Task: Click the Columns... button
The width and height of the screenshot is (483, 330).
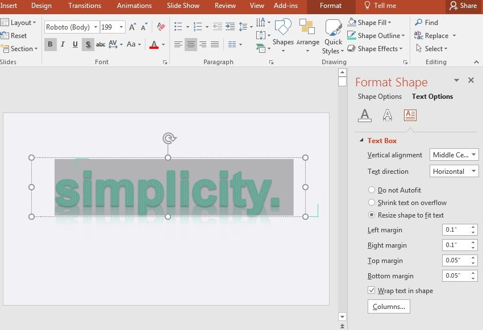Action: click(389, 307)
